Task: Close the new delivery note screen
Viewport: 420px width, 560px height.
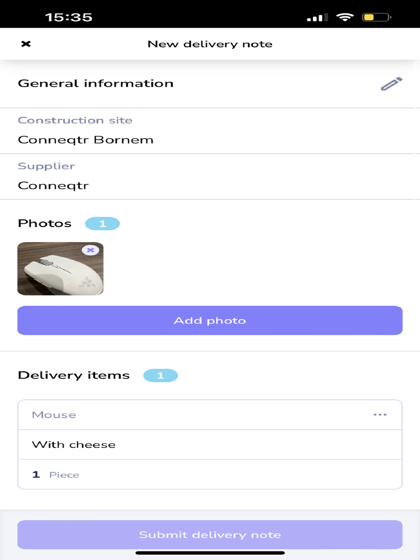Action: (x=26, y=44)
